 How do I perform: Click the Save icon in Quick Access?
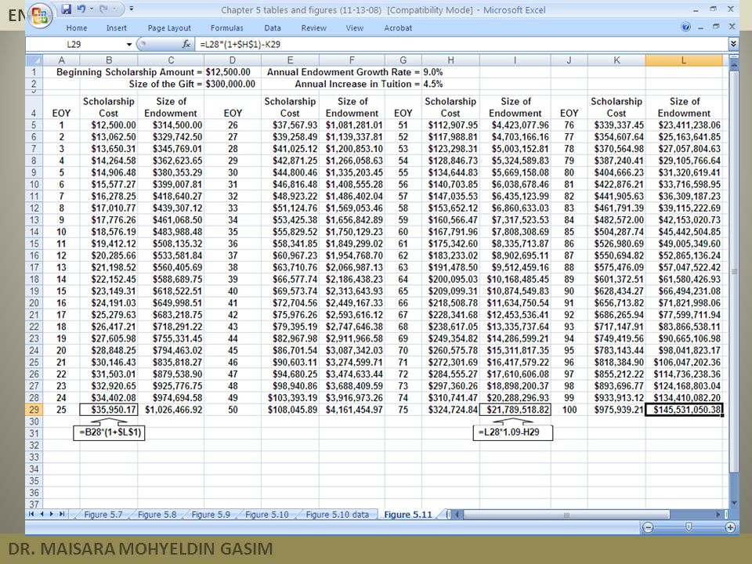click(x=66, y=9)
